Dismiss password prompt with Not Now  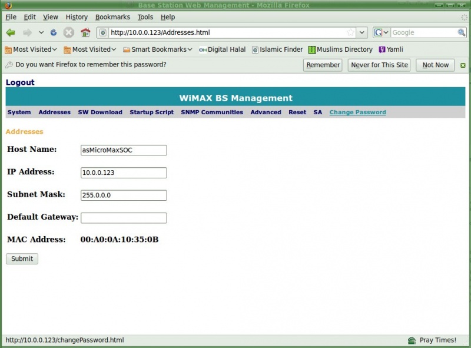435,65
